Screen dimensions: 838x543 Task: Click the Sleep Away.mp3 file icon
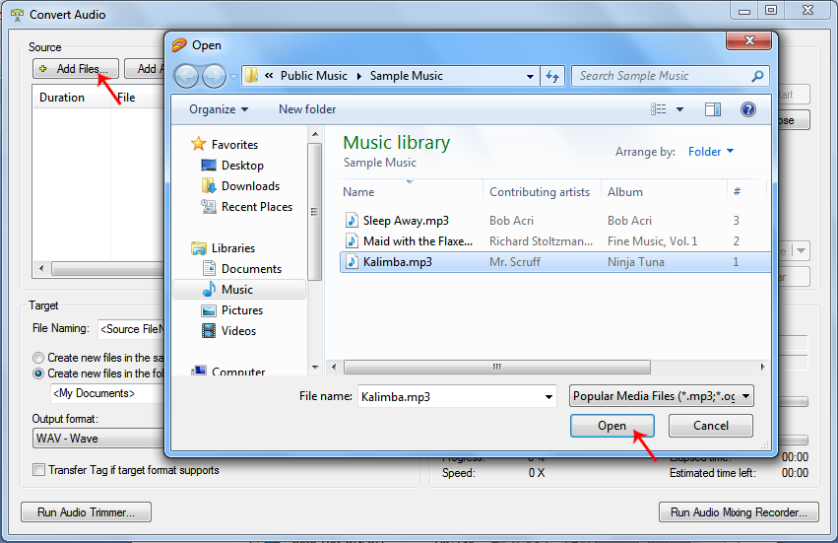[x=352, y=220]
